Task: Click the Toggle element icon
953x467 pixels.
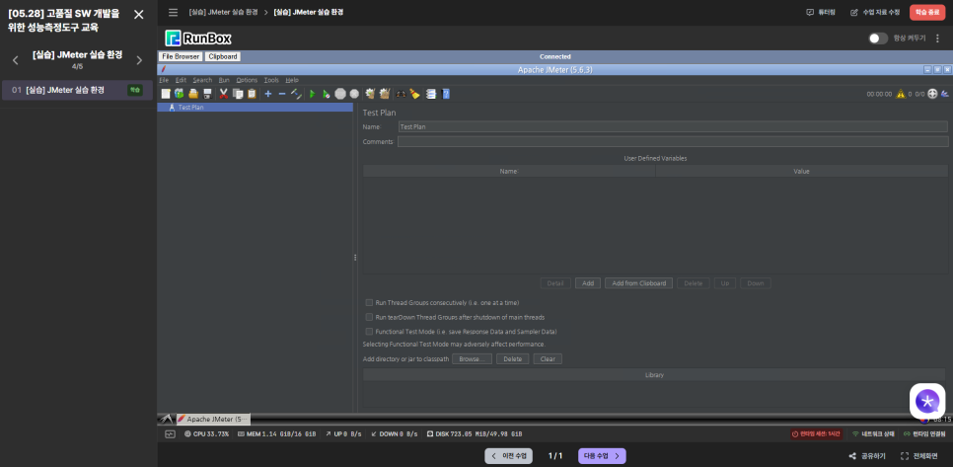Action: [x=296, y=94]
